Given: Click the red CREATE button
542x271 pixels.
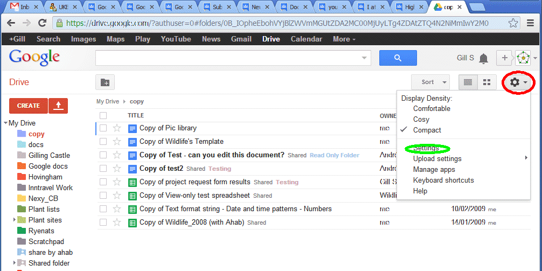Looking at the screenshot, I should (29, 106).
